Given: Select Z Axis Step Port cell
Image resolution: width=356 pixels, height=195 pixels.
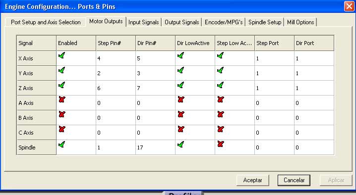Looking at the screenshot, I should [x=274, y=88].
